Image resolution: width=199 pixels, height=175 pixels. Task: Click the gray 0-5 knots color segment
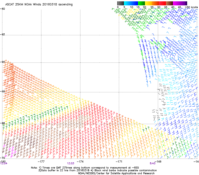(120, 3)
